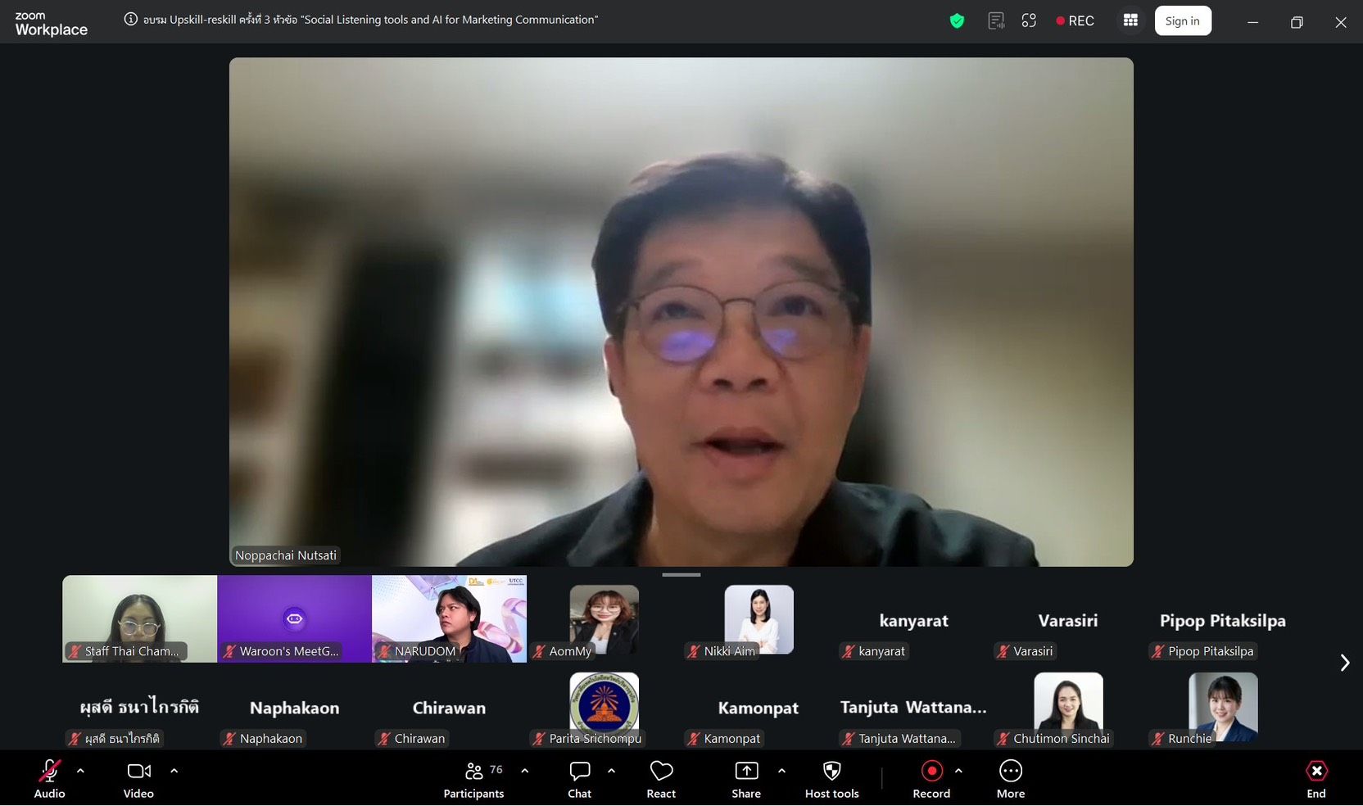
Task: Click the REC recording indicator
Action: (1075, 20)
